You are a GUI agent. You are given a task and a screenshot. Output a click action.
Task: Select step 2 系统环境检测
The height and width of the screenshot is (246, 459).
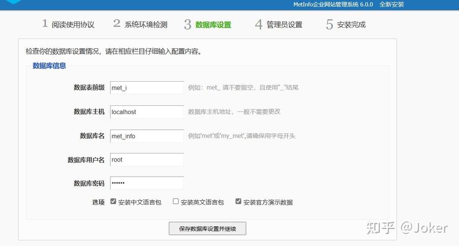coord(140,24)
